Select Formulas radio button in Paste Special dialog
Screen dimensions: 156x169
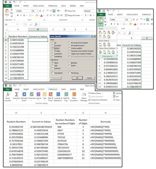pos(53,45)
